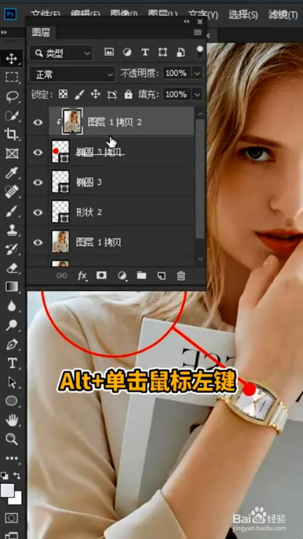Image resolution: width=303 pixels, height=539 pixels.
Task: Select the Move tool
Action: click(12, 59)
